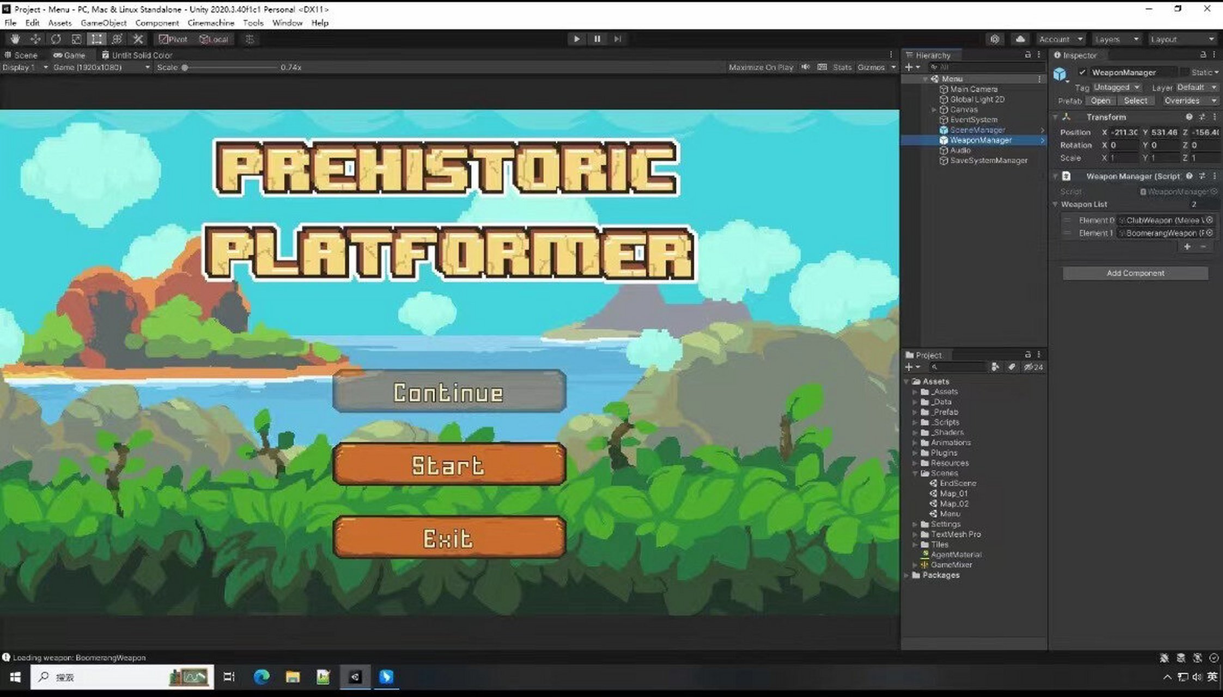Collapse the Scenes folder in the Project panel

[x=915, y=473]
